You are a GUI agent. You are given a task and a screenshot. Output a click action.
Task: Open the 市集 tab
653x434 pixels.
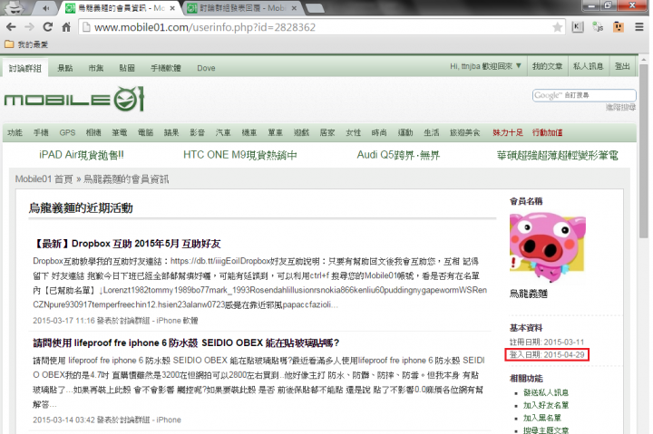point(96,68)
